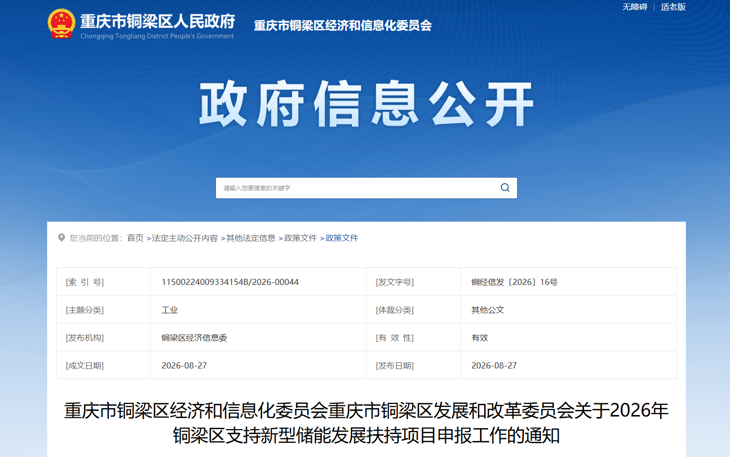Click 发布日期 value 2026-08-27

pos(494,365)
